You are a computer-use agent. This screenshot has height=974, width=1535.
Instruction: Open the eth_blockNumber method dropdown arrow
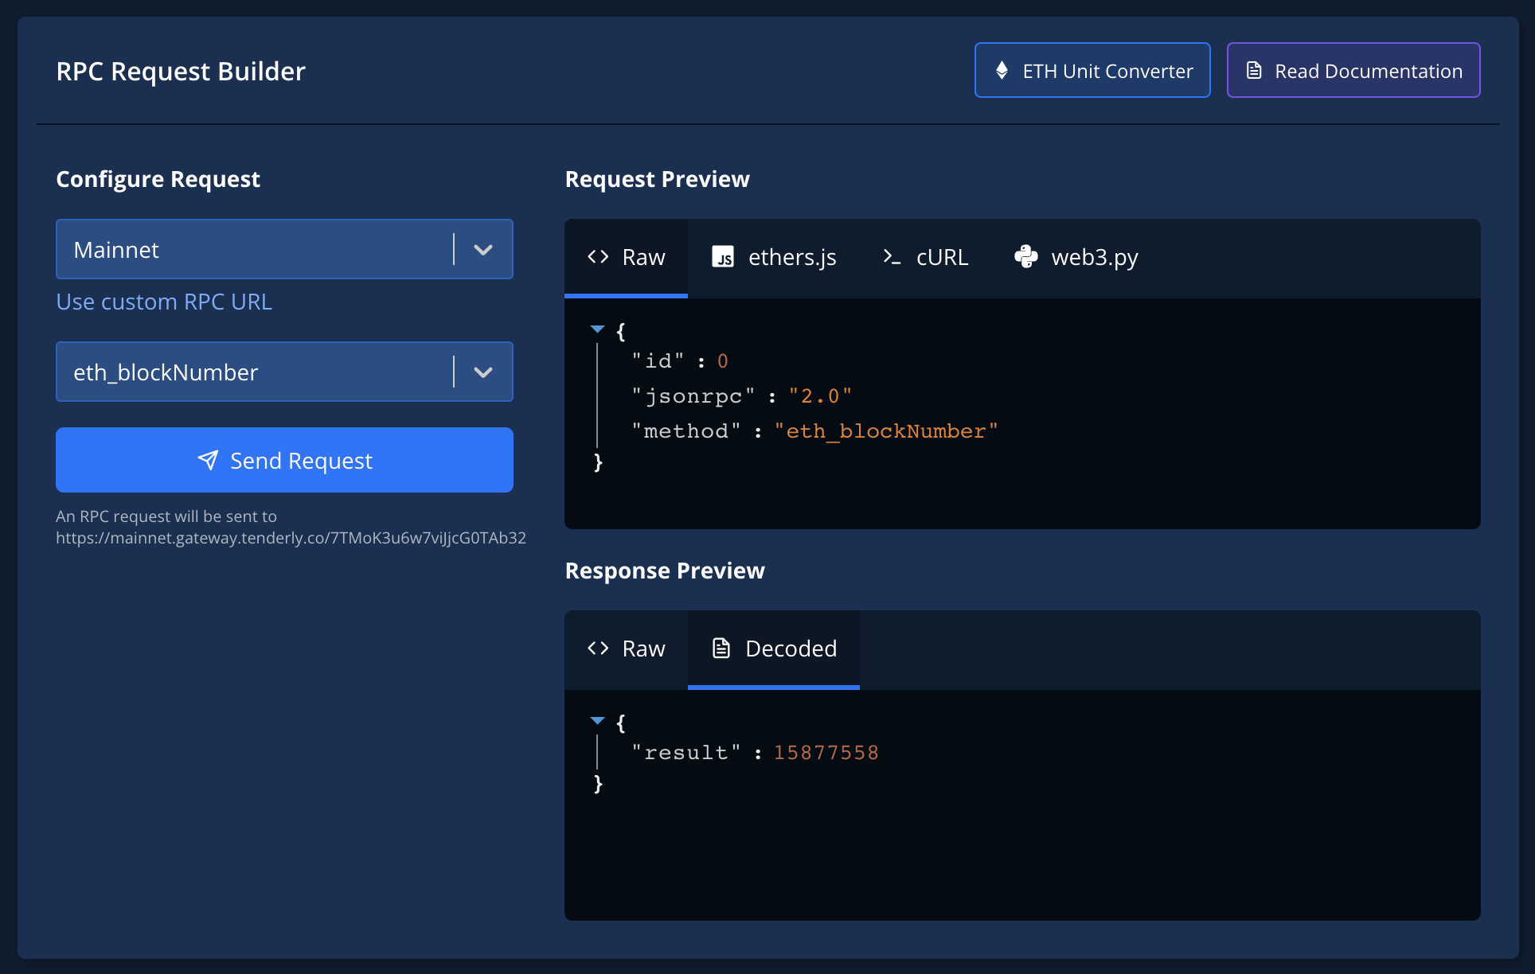coord(483,372)
